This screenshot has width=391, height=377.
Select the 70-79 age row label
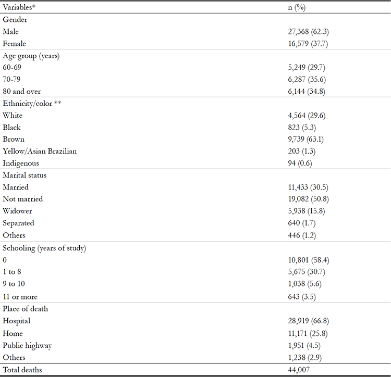pyautogui.click(x=13, y=80)
